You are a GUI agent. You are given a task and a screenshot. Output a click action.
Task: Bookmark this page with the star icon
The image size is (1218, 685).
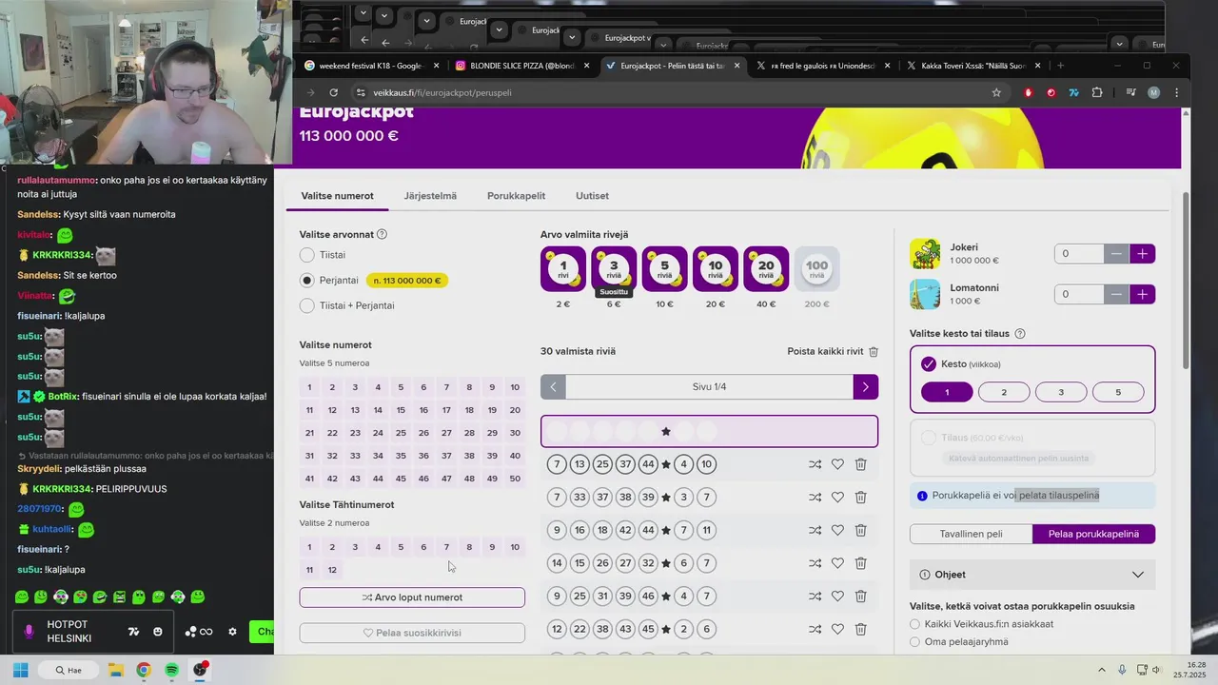tap(996, 92)
